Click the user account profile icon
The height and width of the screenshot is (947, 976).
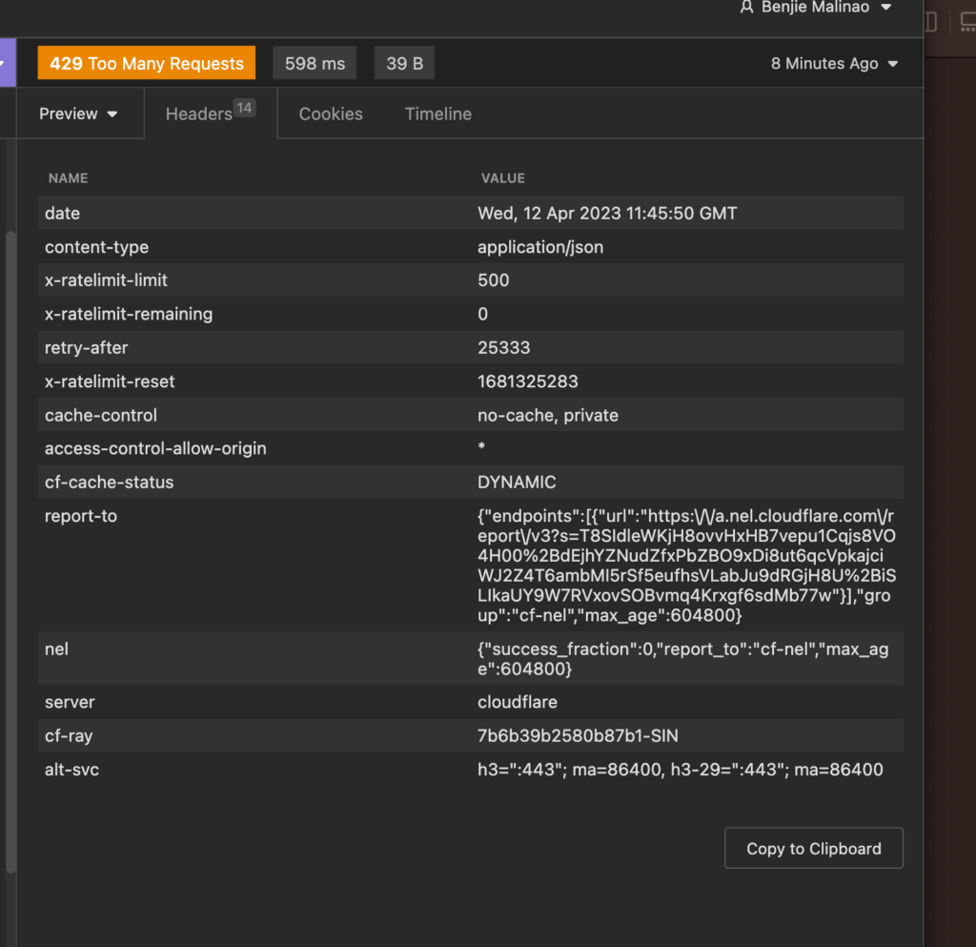click(x=747, y=8)
